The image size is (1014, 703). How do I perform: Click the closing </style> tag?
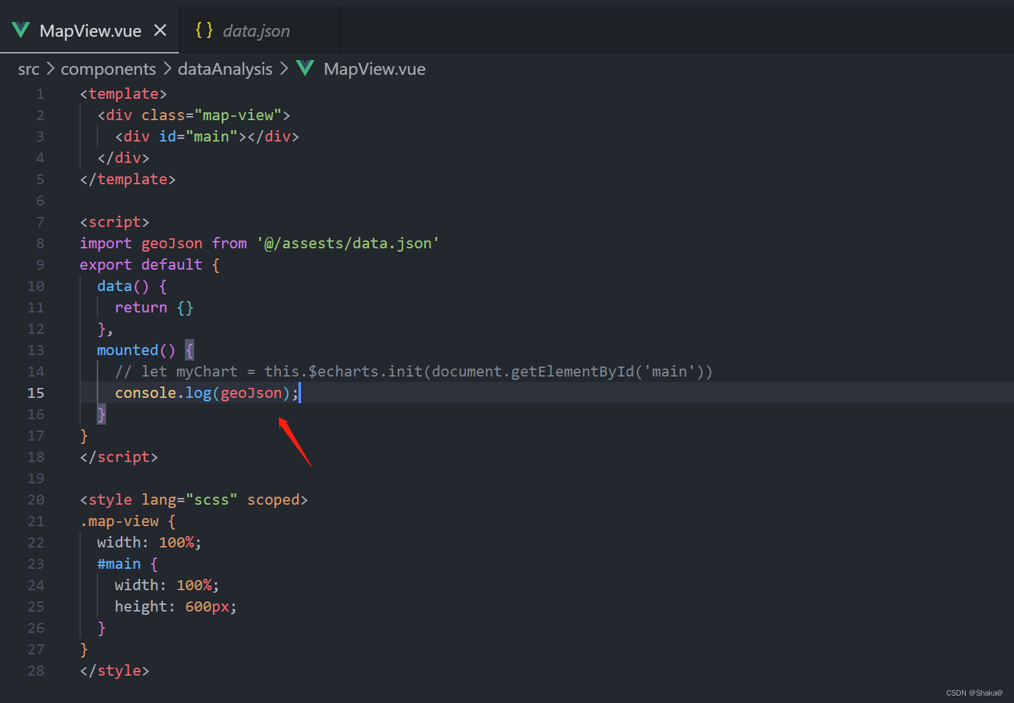tap(115, 671)
